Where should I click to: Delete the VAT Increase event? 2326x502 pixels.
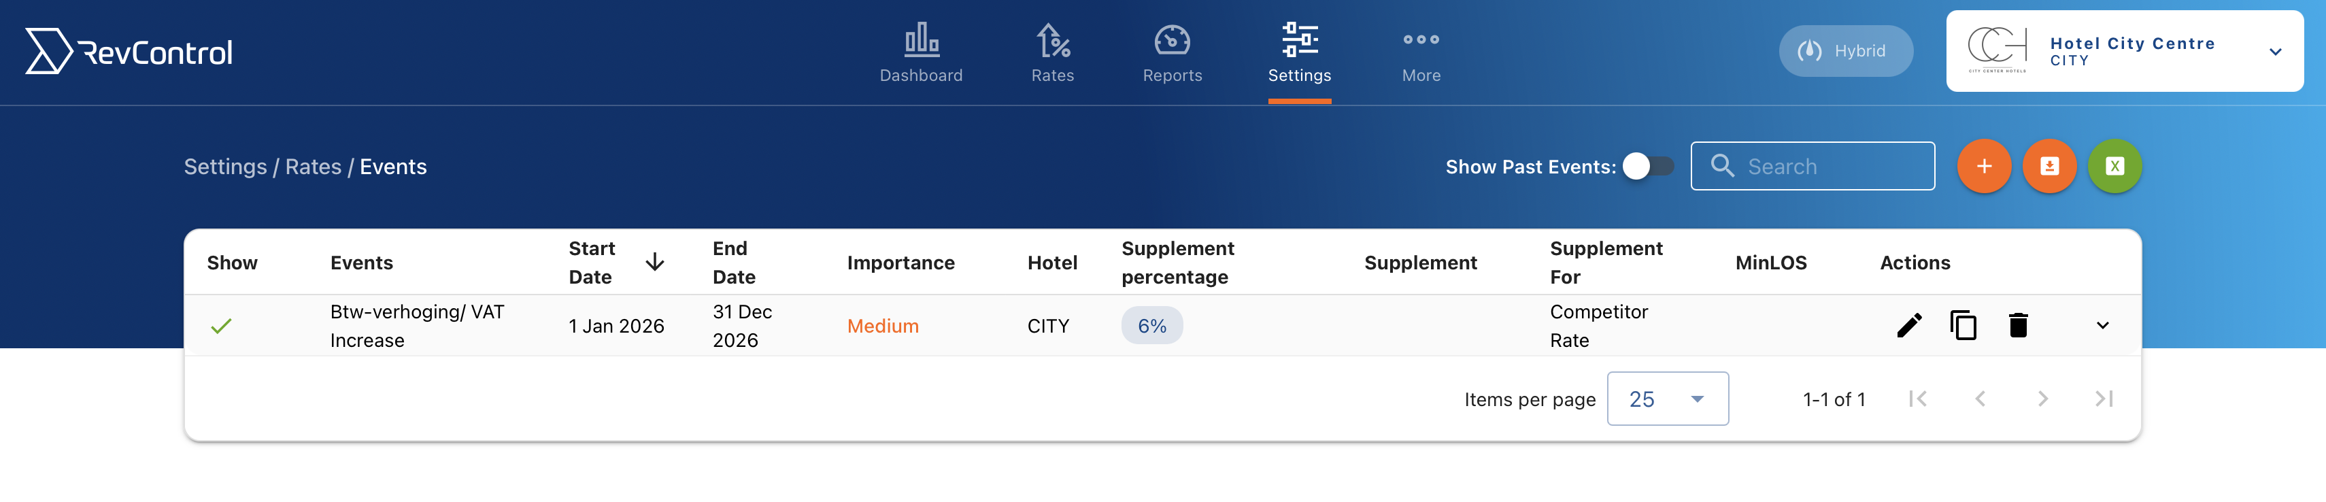(2018, 325)
